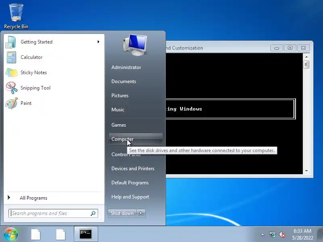The image size is (323, 242).
Task: Maximize the Customization console window
Action: [x=290, y=48]
